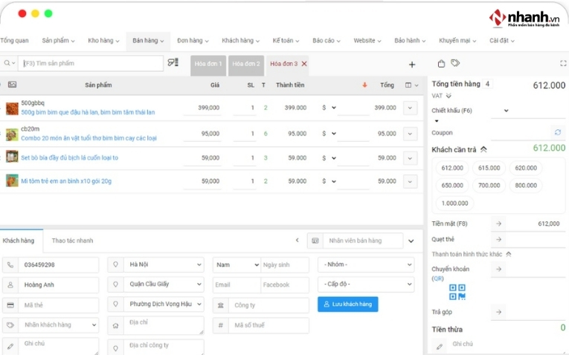Select the 650.000 quick amount

point(452,186)
